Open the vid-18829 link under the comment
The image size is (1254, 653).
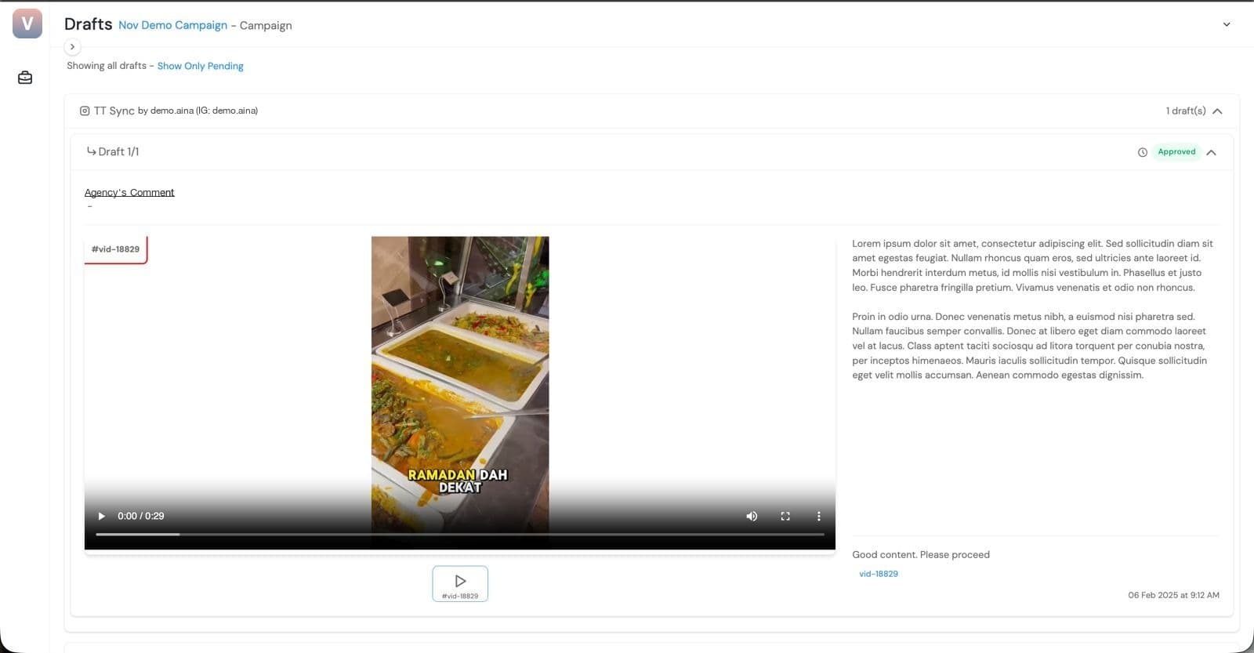[x=879, y=574]
